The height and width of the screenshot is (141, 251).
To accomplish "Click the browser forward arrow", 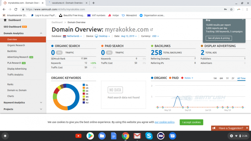I will click(x=10, y=9).
